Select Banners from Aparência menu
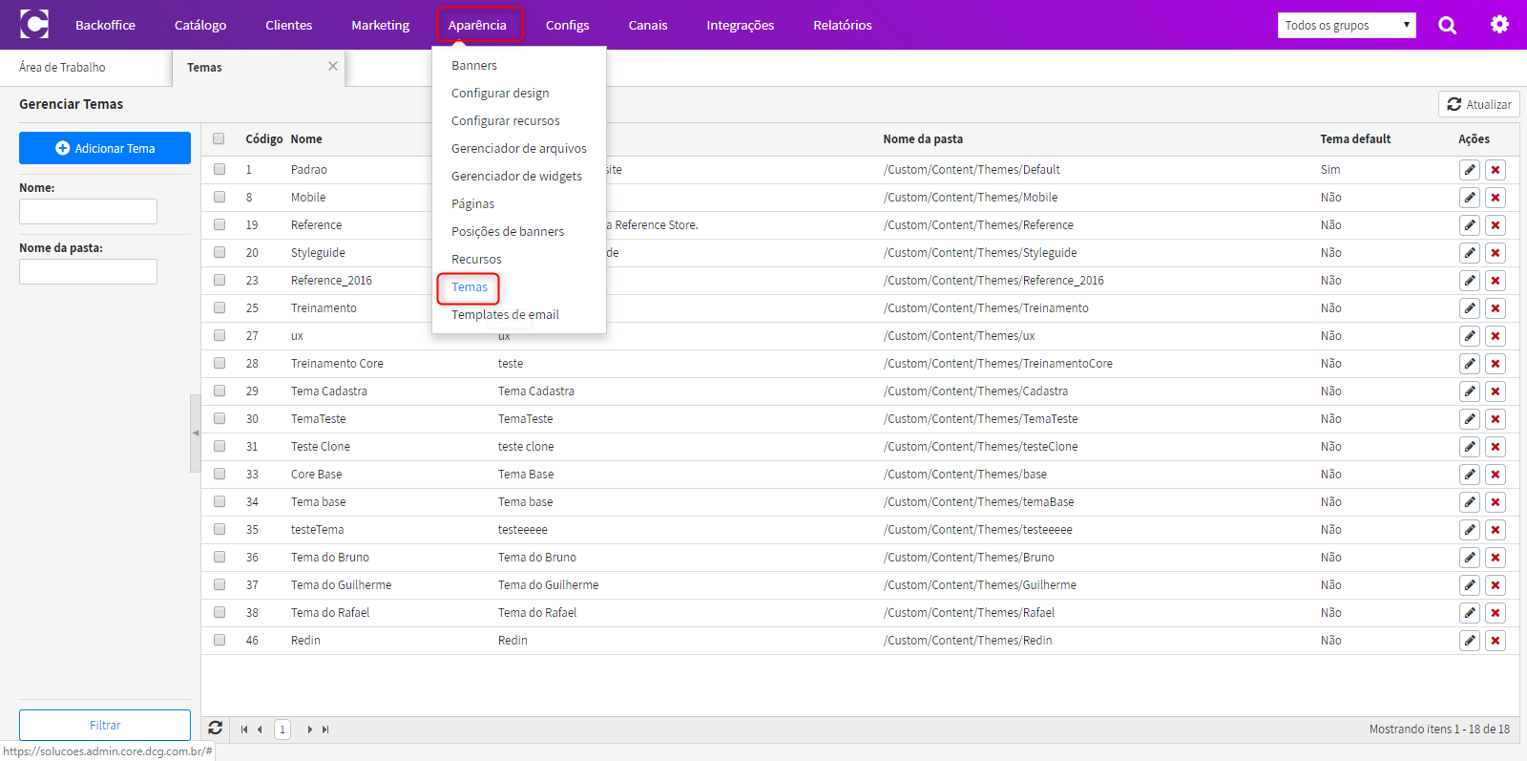This screenshot has height=761, width=1527. 474,66
